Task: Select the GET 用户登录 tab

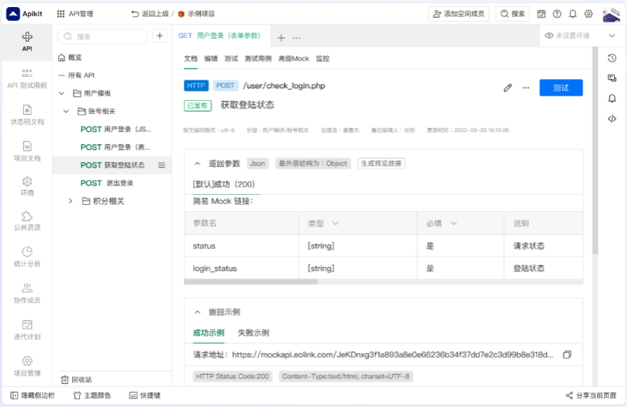Action: pyautogui.click(x=219, y=36)
